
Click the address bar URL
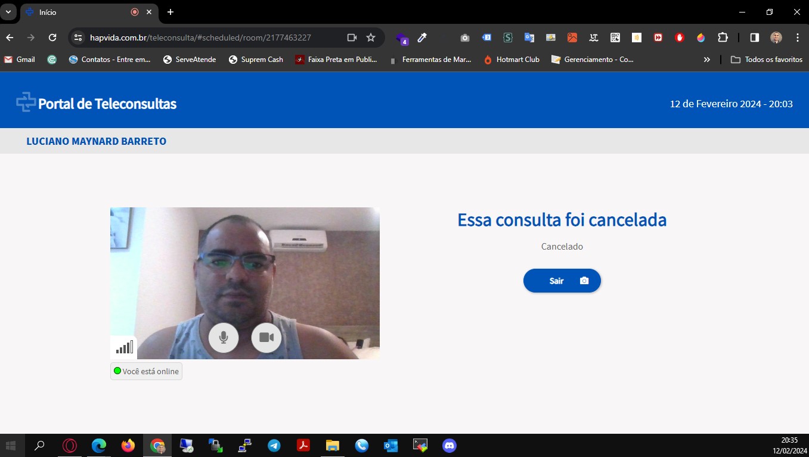(200, 38)
